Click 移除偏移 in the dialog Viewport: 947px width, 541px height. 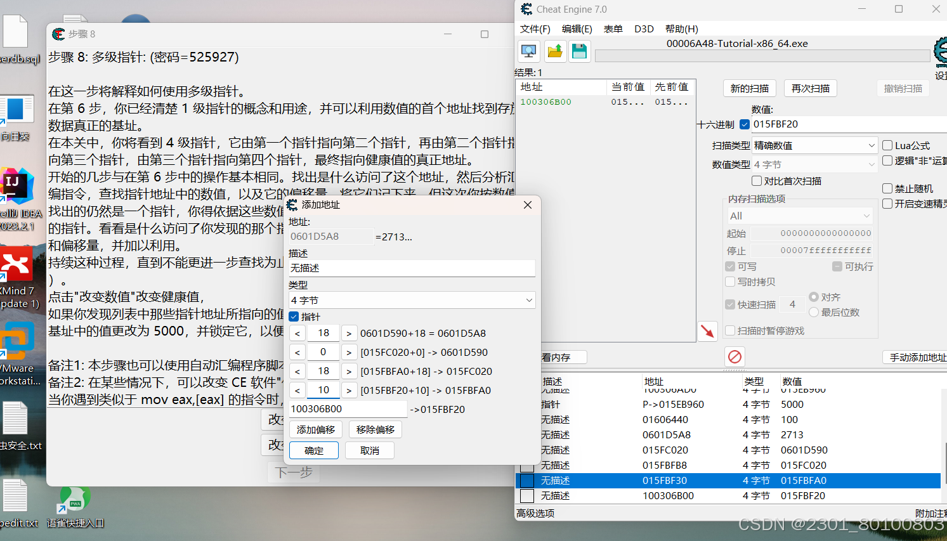pyautogui.click(x=376, y=429)
